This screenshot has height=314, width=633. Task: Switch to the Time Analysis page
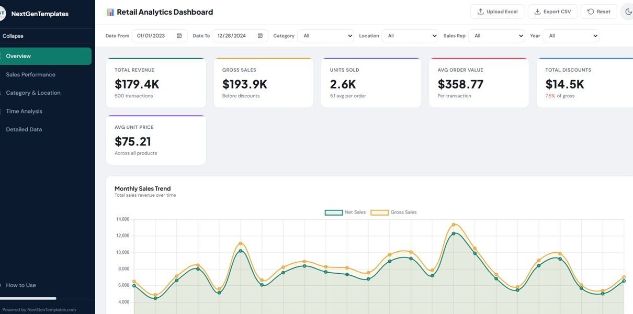24,111
